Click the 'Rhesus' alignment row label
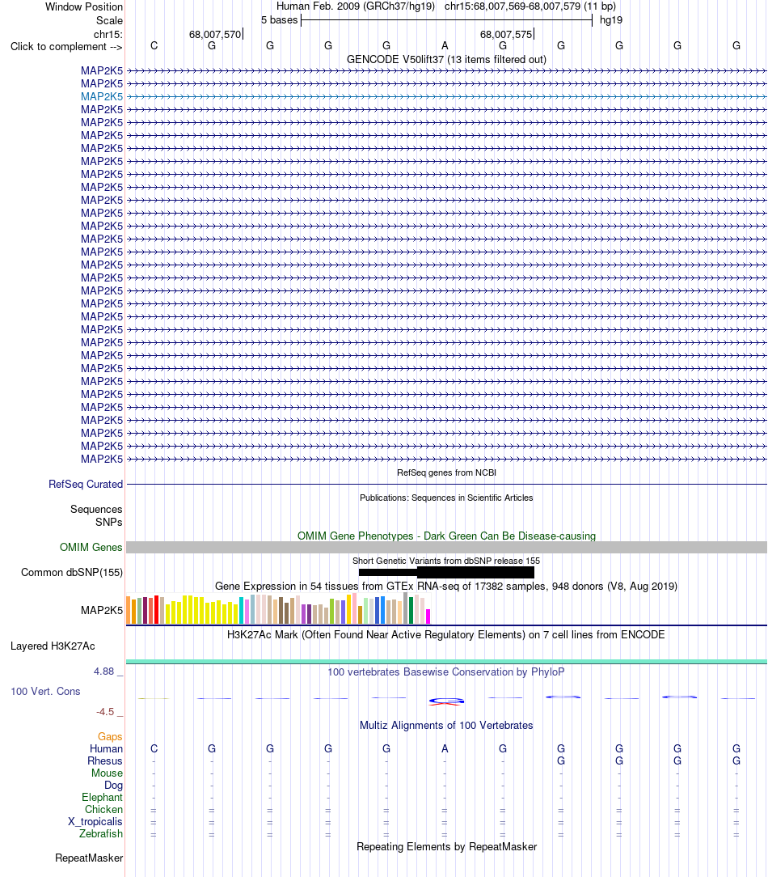 pyautogui.click(x=105, y=761)
